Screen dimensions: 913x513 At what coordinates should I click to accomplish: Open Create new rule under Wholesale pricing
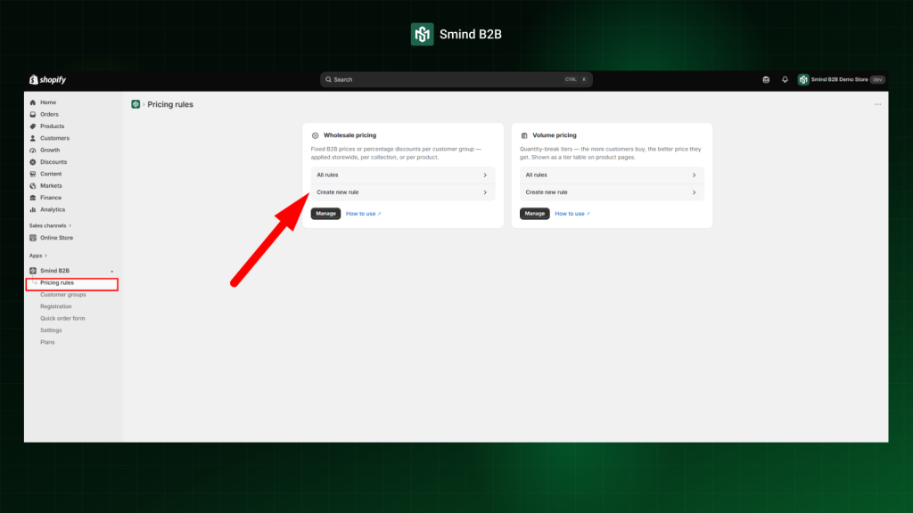(402, 192)
